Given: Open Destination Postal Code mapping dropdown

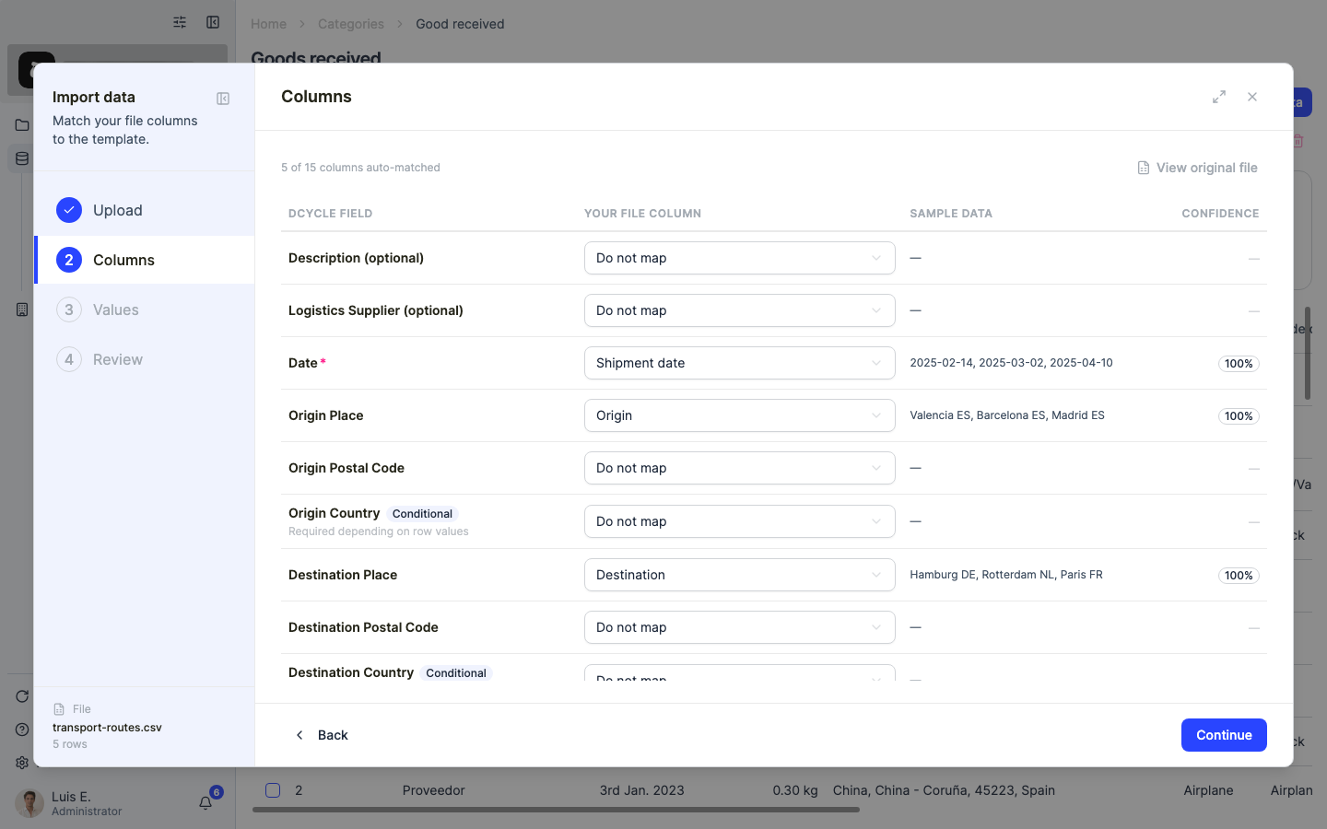Looking at the screenshot, I should (740, 627).
